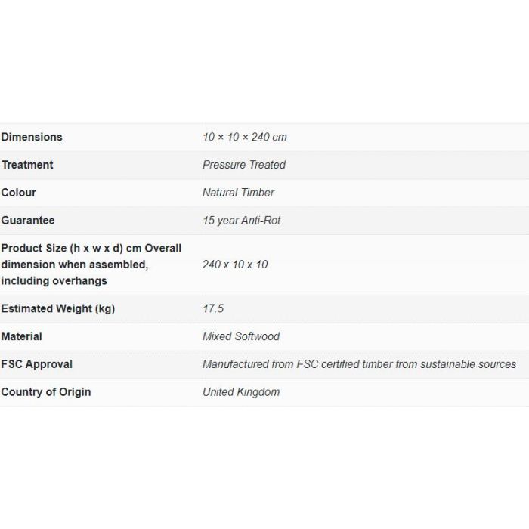Select the United Kingdom value

click(241, 392)
